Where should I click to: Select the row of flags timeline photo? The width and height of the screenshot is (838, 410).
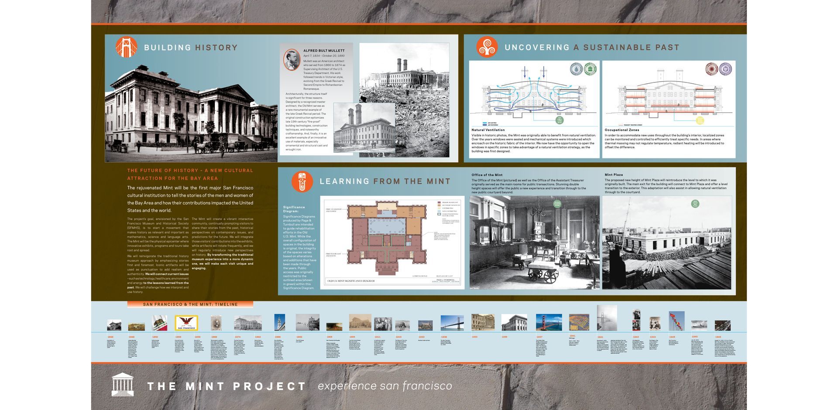coord(677,321)
